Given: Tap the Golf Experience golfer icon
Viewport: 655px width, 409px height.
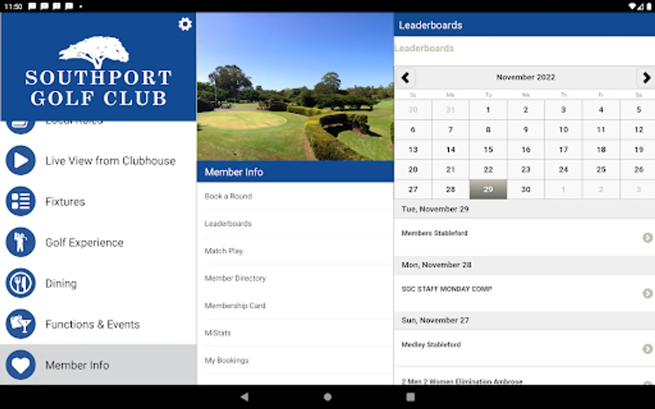Looking at the screenshot, I should point(20,242).
